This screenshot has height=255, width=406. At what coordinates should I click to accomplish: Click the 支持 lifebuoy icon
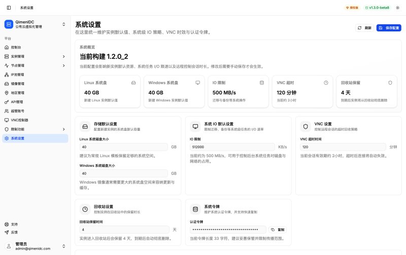(x=7, y=225)
